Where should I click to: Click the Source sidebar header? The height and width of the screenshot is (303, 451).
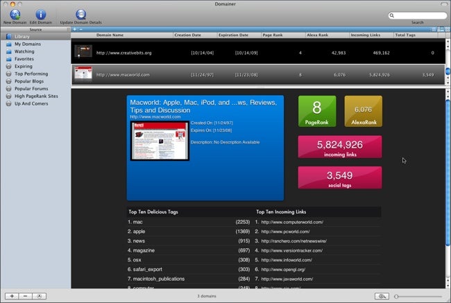point(35,30)
